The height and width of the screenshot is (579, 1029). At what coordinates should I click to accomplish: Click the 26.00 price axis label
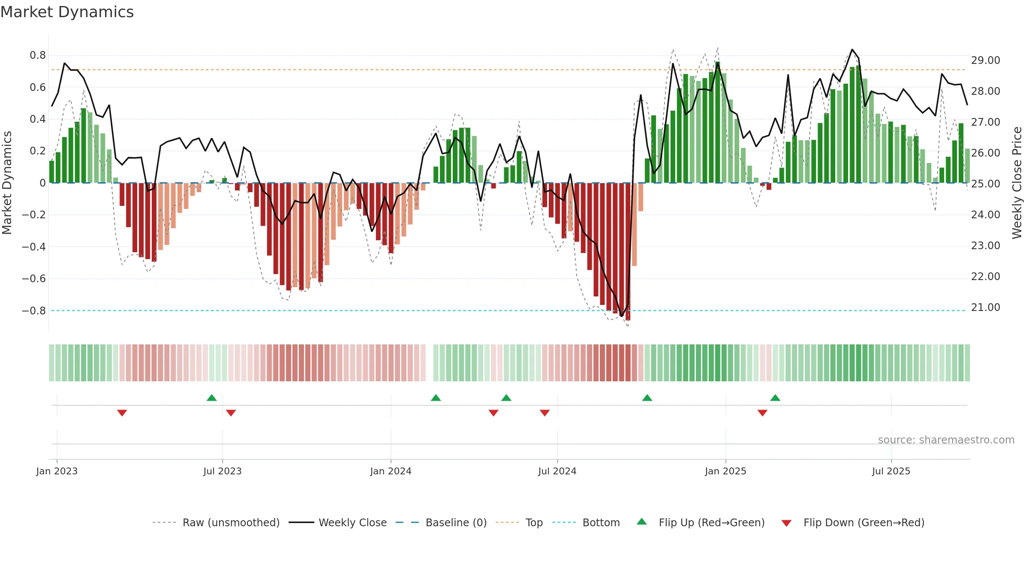click(986, 153)
